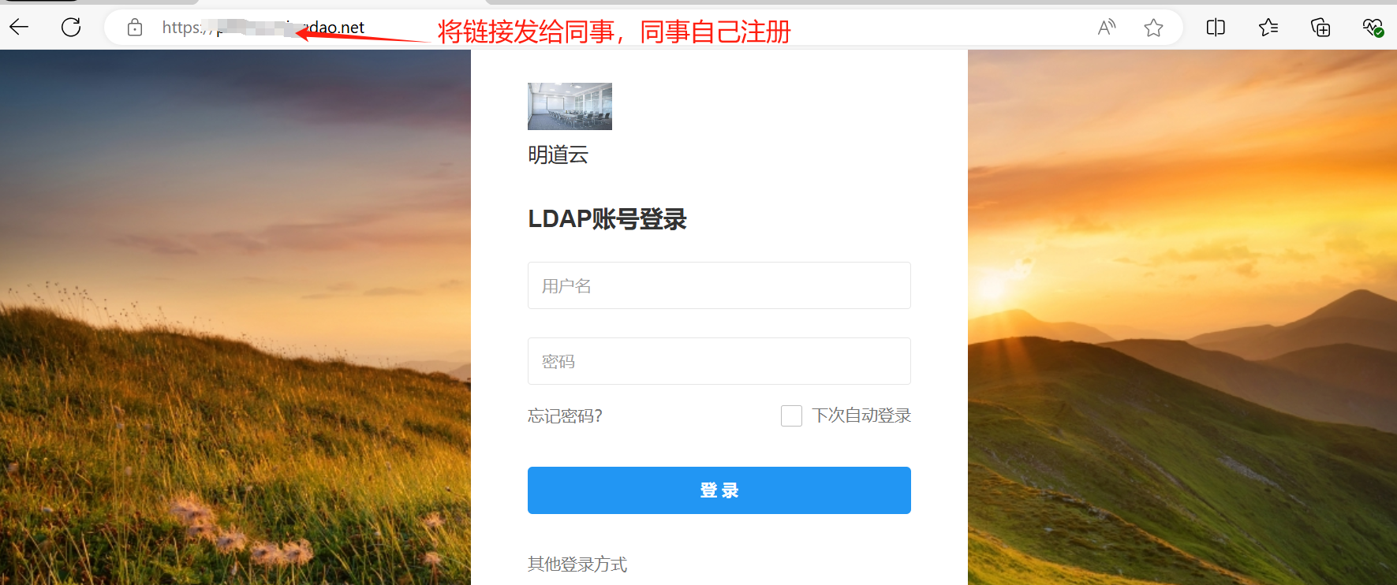The height and width of the screenshot is (585, 1397).
Task: Open the Collections icon
Action: coord(1320,28)
